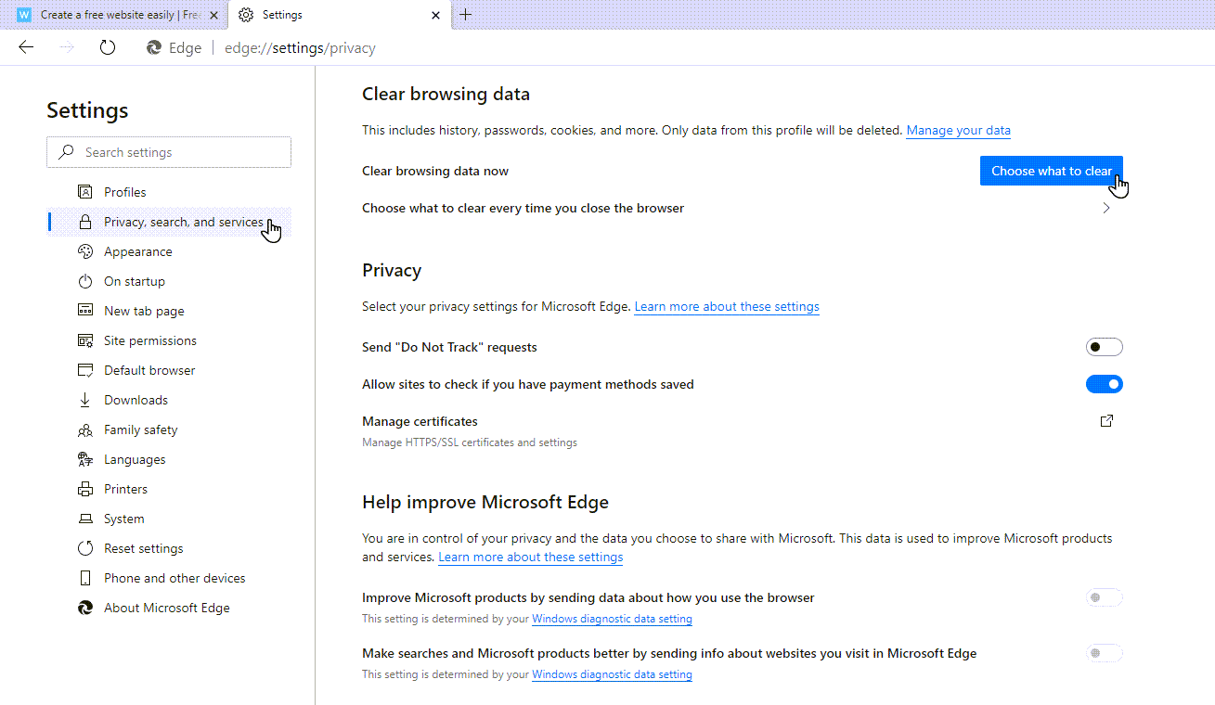Click the System computer icon
The width and height of the screenshot is (1215, 705).
85,519
